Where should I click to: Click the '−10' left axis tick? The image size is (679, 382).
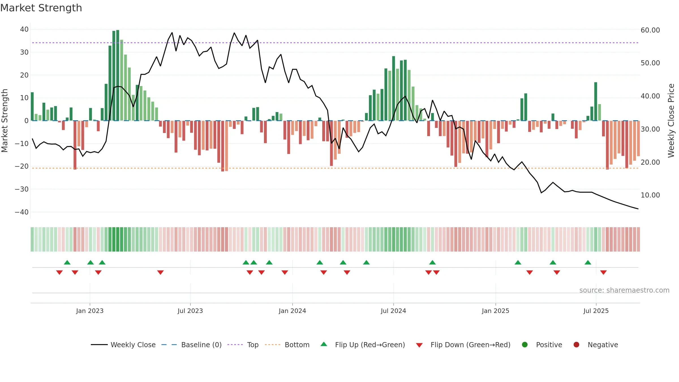point(22,143)
